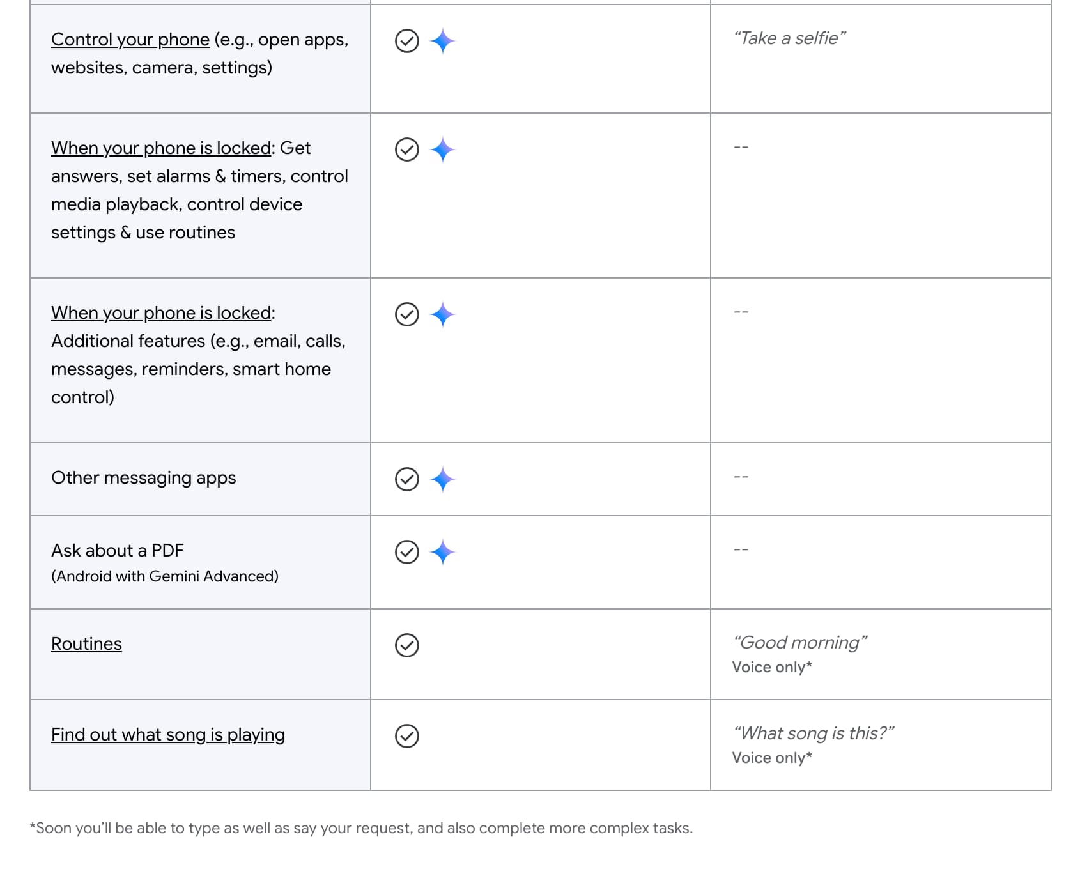Click Gemini sparkle in locked-phone 'Additional features' row
Viewport: 1080px width, 883px height.
pos(442,314)
